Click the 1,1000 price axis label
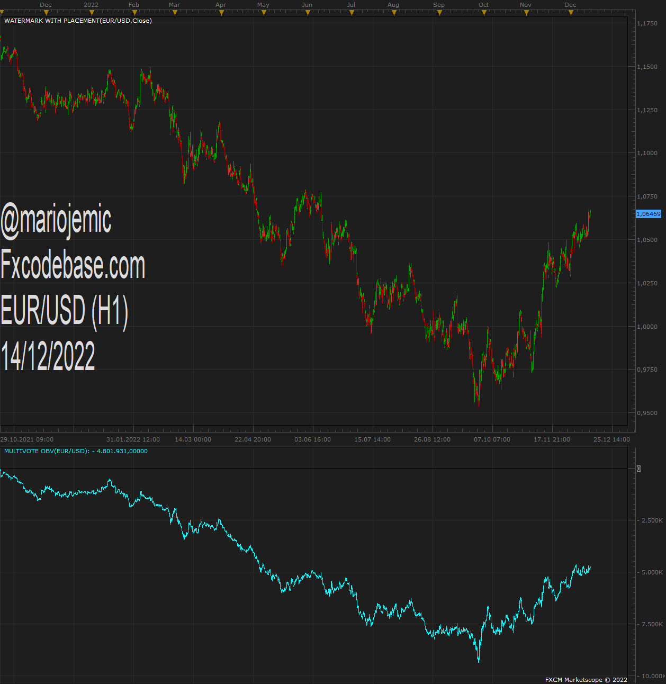Viewport: 666px width, 684px height. point(647,153)
